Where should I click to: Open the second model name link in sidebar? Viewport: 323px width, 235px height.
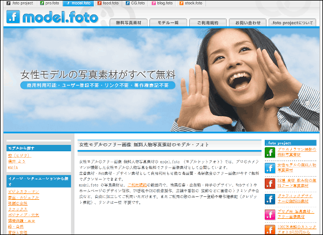click(x=17, y=162)
